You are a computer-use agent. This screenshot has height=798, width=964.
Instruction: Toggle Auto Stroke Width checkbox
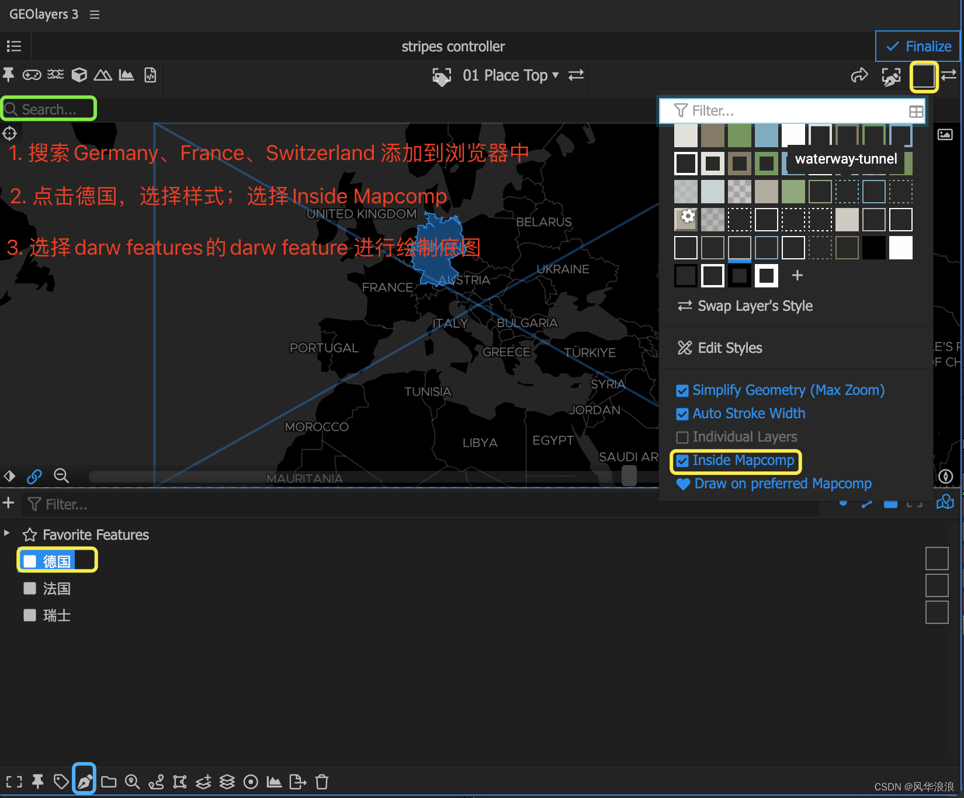(x=682, y=414)
